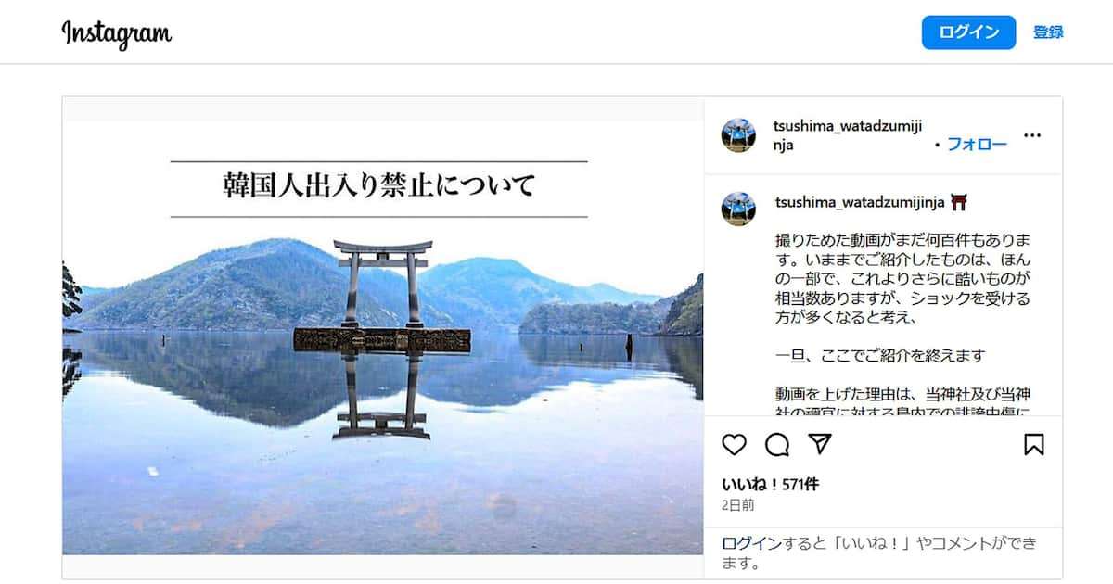The image size is (1113, 584).
Task: Click the caption profile avatar
Action: point(738,209)
